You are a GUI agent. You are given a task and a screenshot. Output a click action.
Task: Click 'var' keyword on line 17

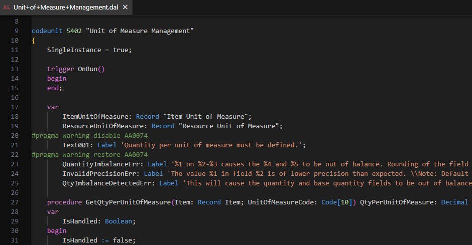coord(53,107)
